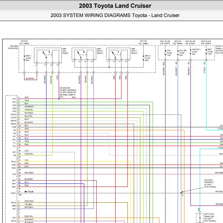Click the 'YEL' wire label at pin 21
The image size is (223, 223).
[27, 160]
